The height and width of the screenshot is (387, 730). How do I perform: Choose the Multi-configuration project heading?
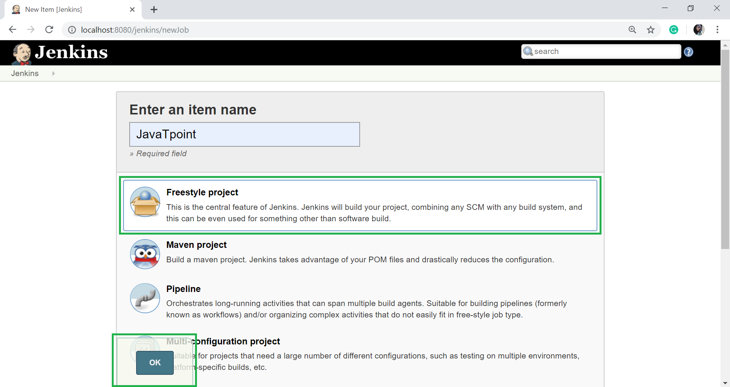[223, 341]
